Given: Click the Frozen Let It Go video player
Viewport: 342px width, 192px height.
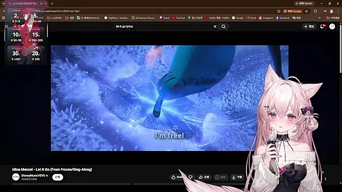Looking at the screenshot, I should pyautogui.click(x=169, y=98).
